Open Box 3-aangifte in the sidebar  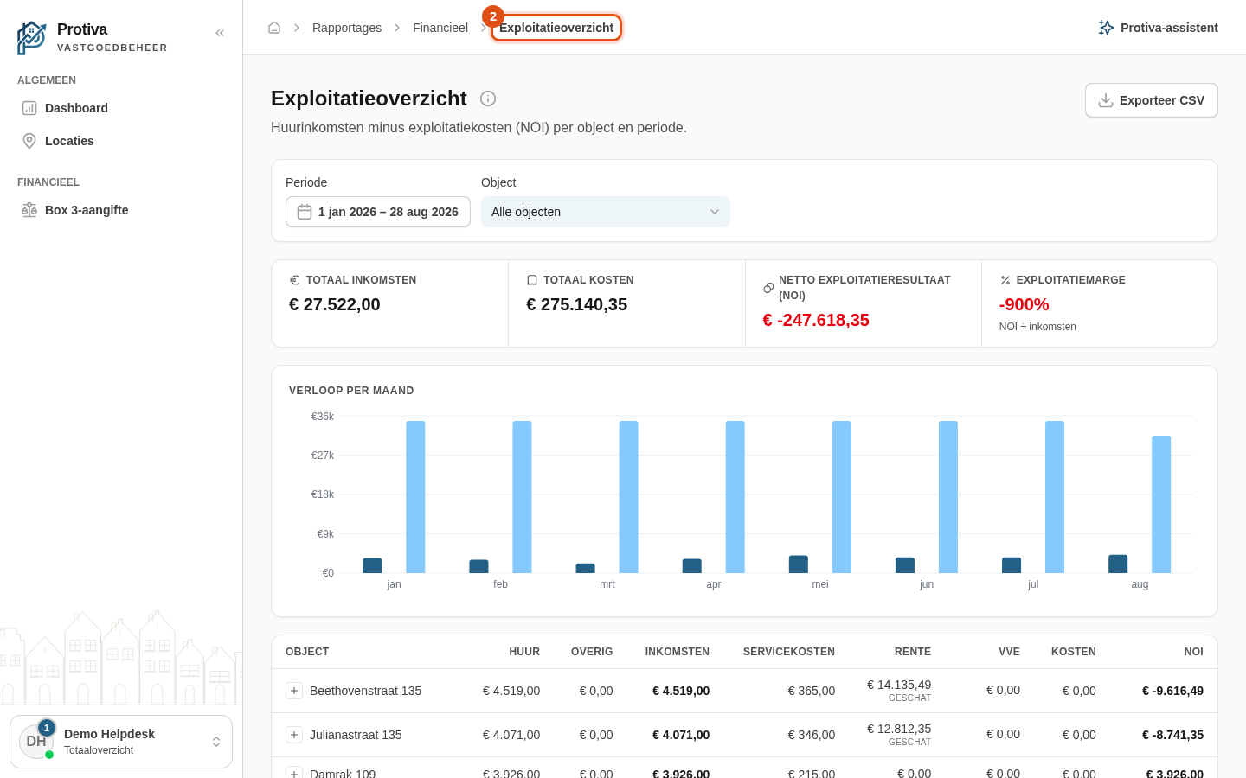(121, 210)
